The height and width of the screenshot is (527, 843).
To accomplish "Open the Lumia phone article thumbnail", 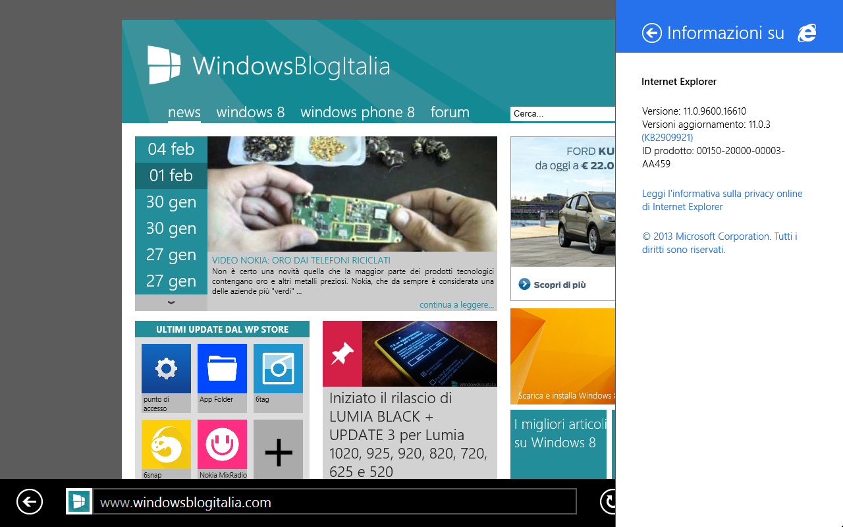I will pos(429,354).
